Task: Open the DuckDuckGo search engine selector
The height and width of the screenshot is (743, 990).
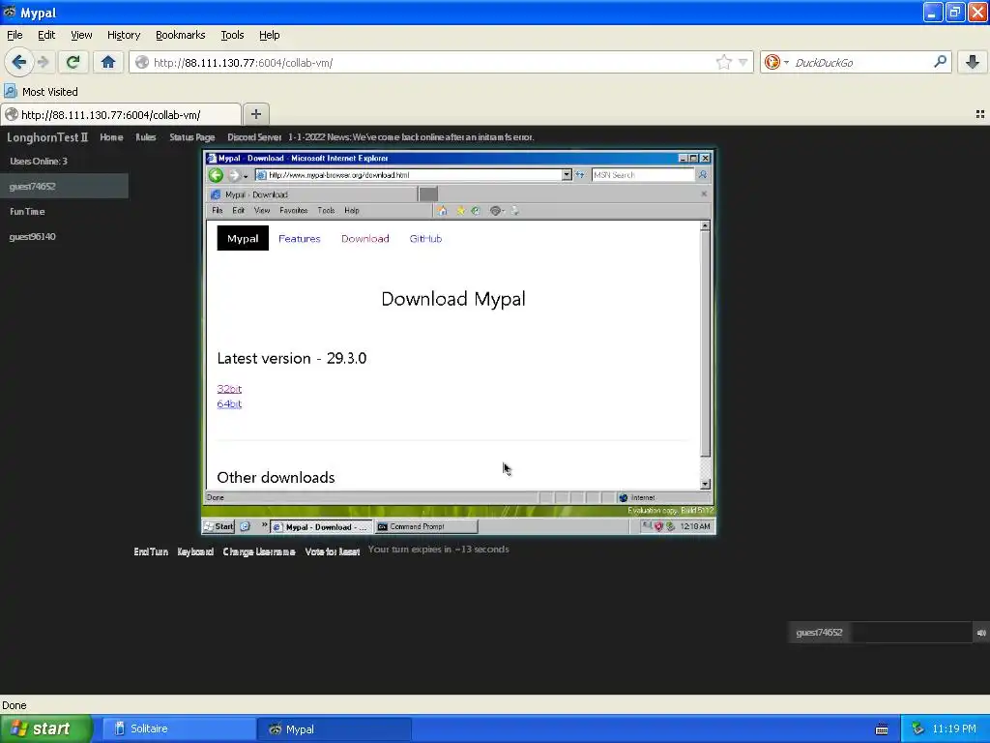Action: tap(776, 62)
